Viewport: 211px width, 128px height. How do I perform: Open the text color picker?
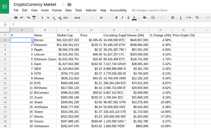tap(134, 18)
